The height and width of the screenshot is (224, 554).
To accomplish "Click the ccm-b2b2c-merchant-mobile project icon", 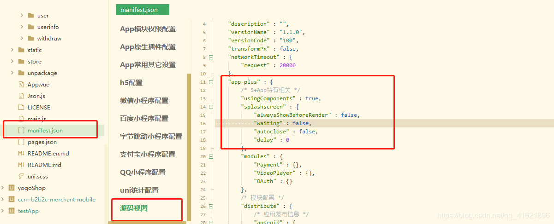I will (x=12, y=199).
